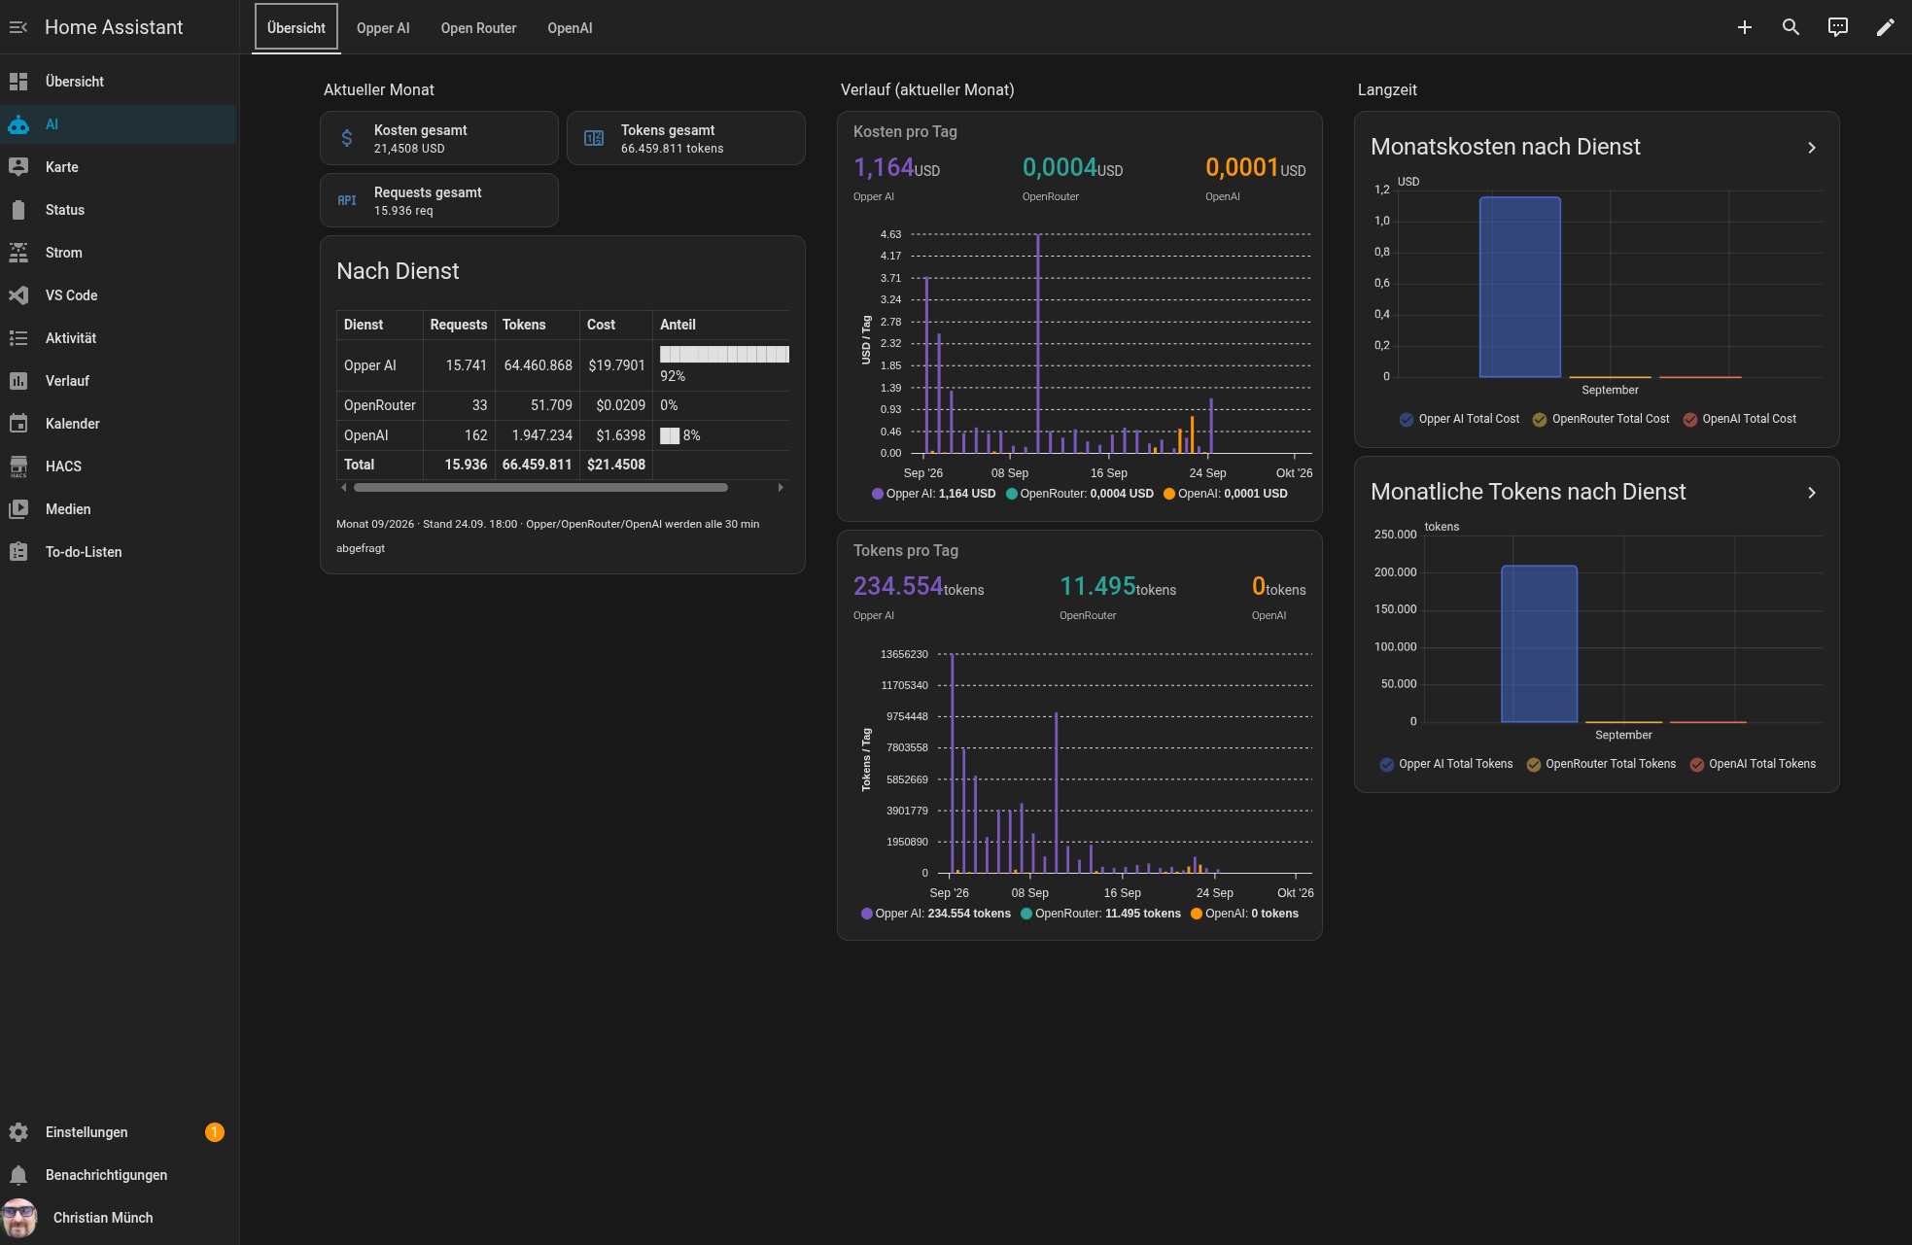Click the Monatskosten nach Dienst title
The image size is (1912, 1245).
pos(1506,147)
